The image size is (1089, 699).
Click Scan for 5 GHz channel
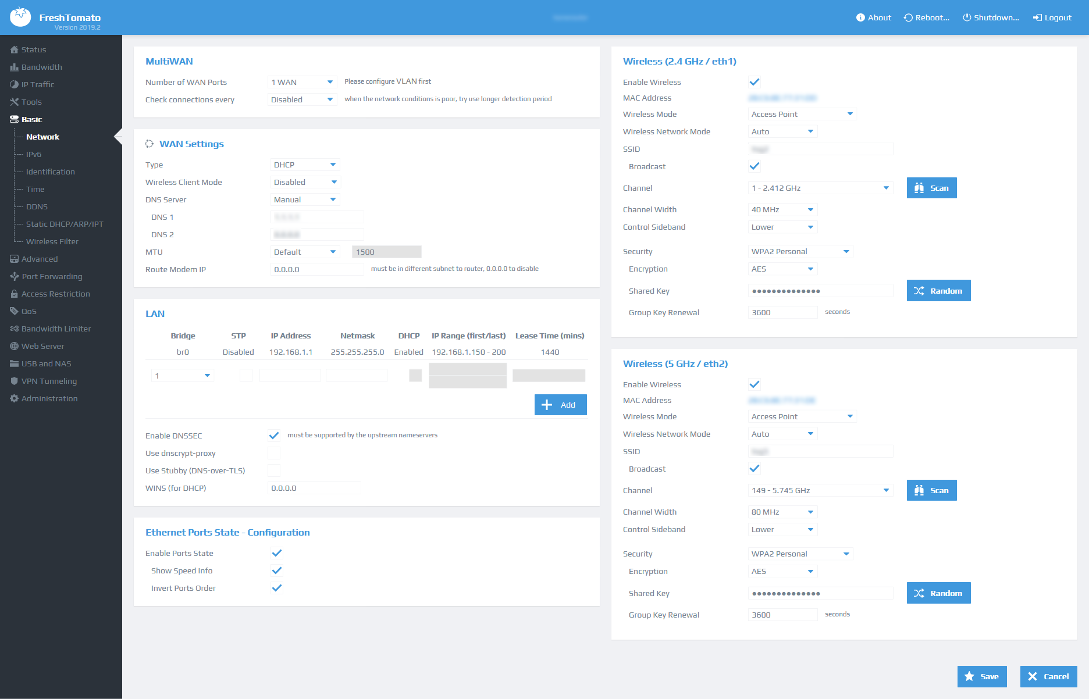[932, 490]
